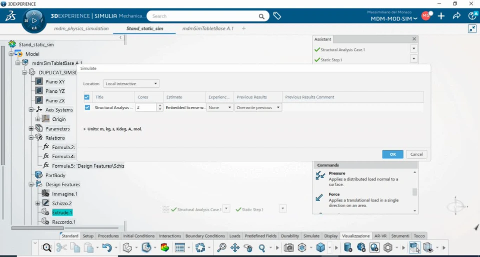Select the Pan four-arrow tool

(x=235, y=247)
